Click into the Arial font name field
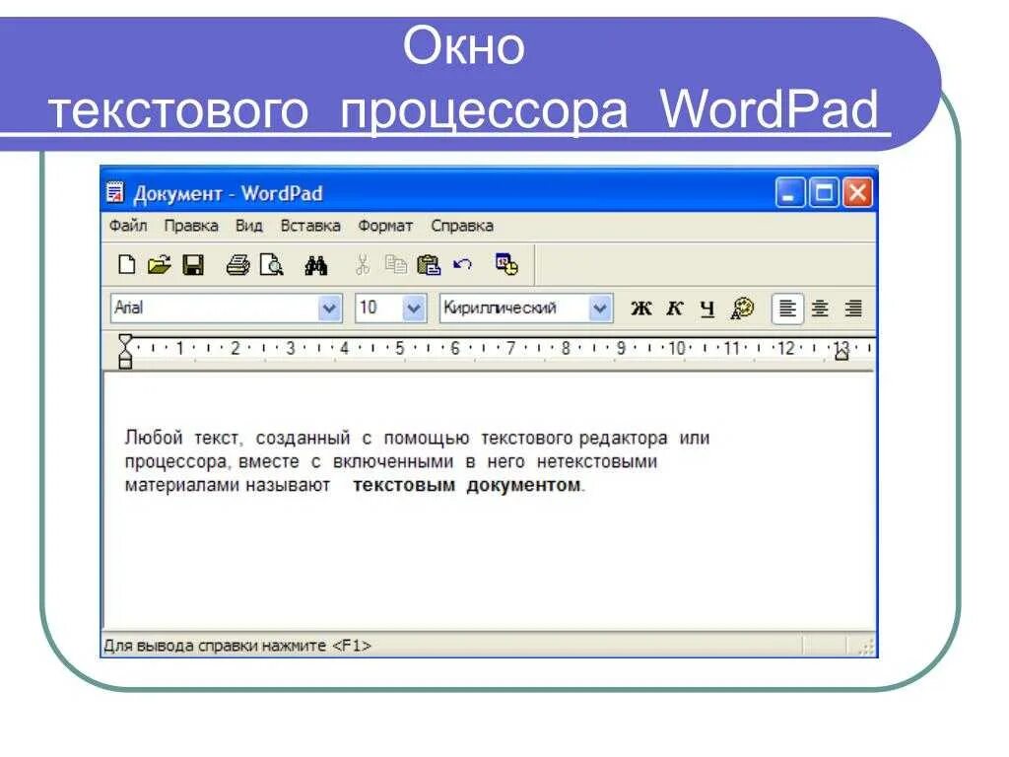The image size is (1009, 757). point(215,309)
